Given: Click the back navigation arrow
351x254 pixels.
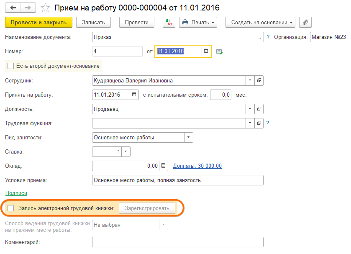Looking at the screenshot, I should (13, 8).
